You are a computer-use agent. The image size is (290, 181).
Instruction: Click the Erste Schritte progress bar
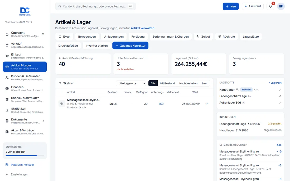pos(25,156)
